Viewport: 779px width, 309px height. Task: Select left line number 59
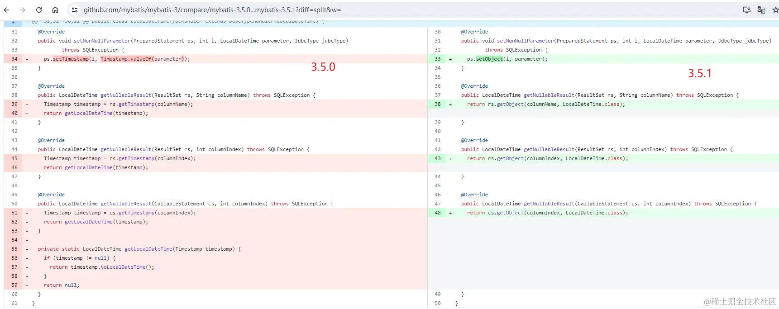click(x=14, y=285)
